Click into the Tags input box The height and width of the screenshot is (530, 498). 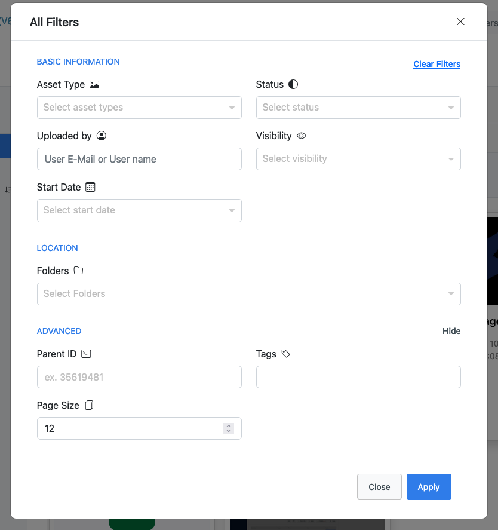[358, 377]
